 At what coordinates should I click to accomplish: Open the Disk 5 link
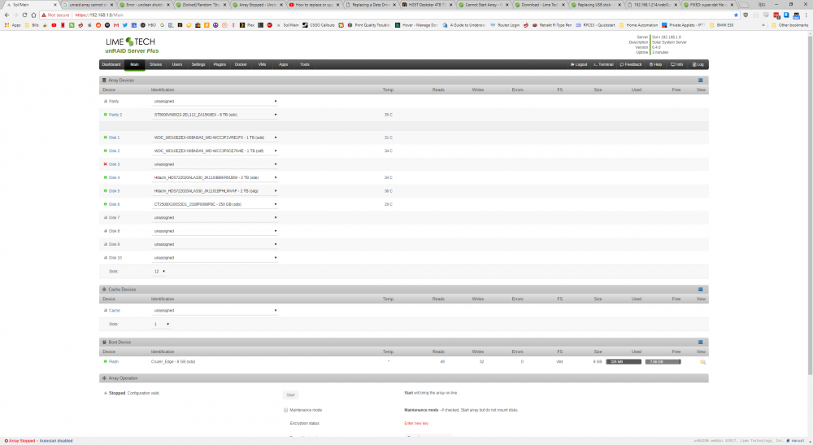tap(114, 191)
